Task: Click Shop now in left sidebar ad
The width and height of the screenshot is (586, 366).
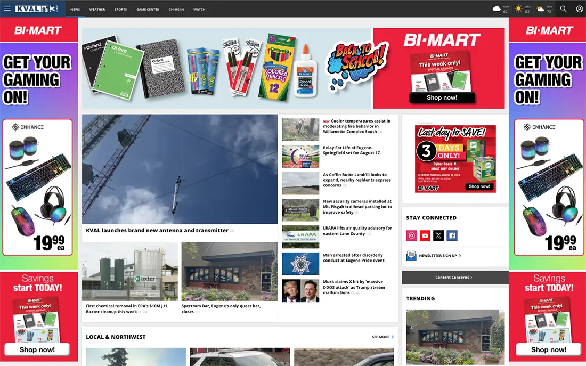Action: pos(37,349)
